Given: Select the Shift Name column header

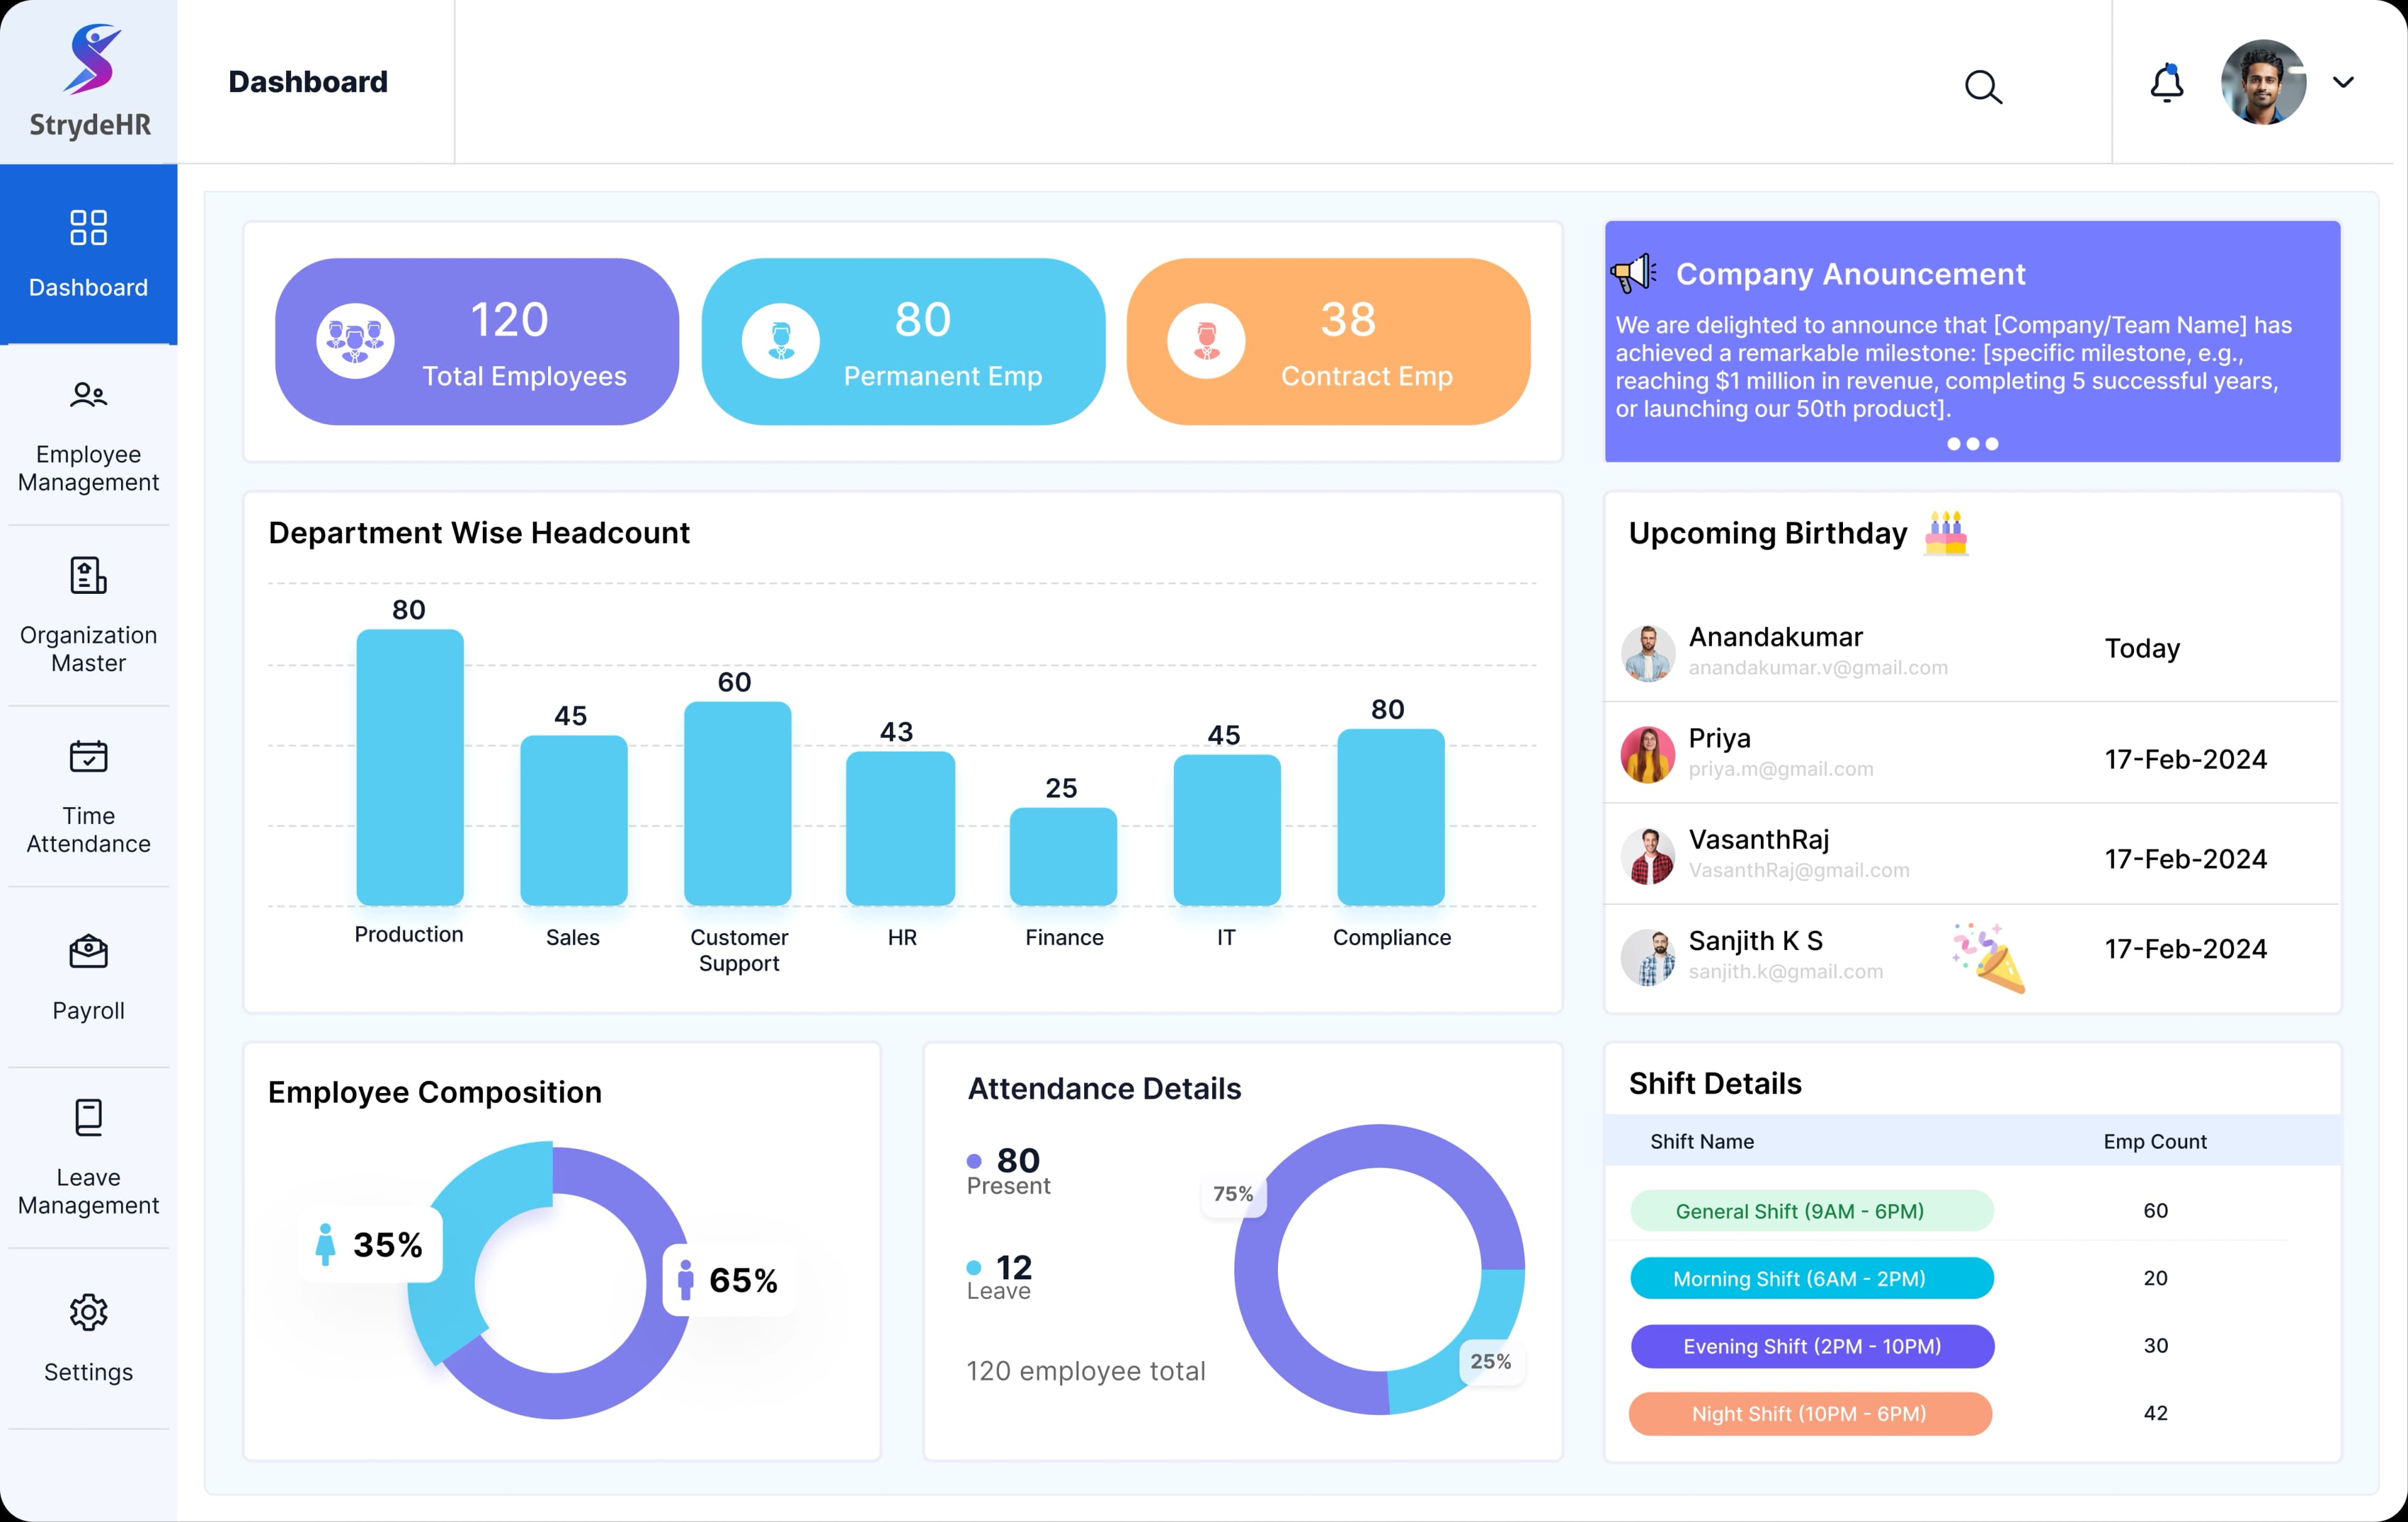Looking at the screenshot, I should [1701, 1141].
